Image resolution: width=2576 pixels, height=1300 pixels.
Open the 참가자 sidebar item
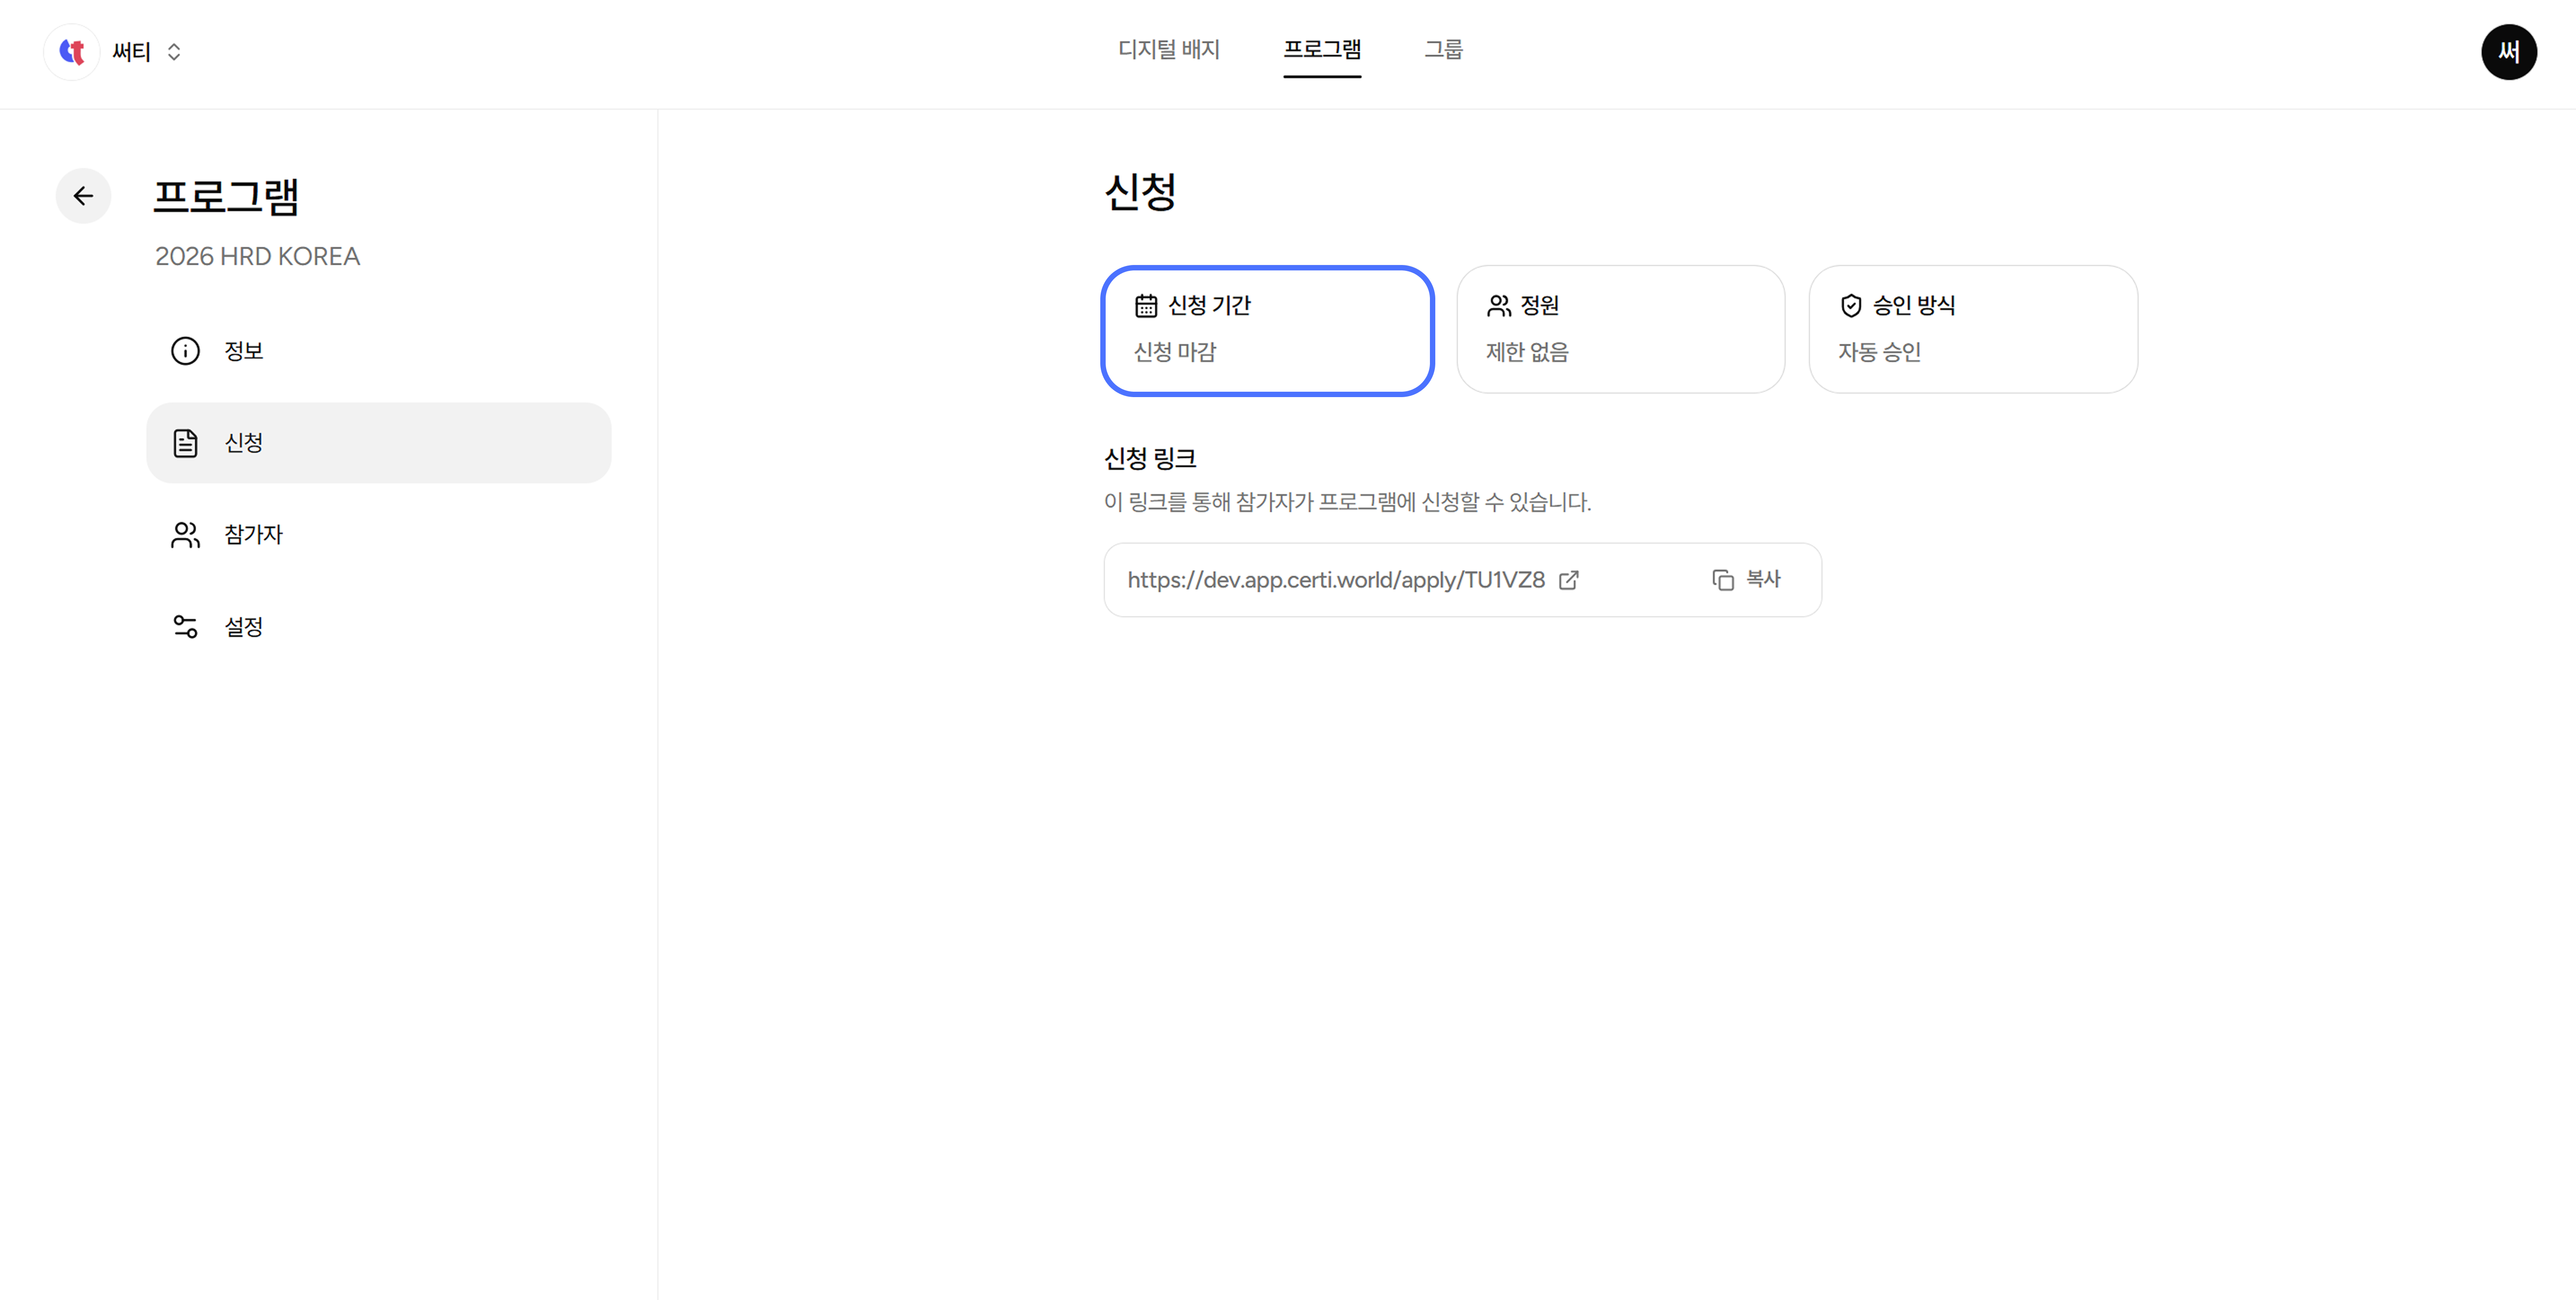(378, 535)
